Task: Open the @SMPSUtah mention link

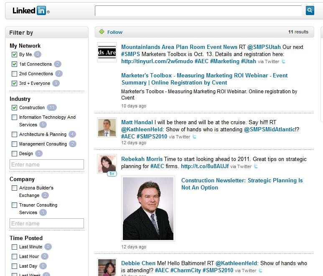Action: [x=264, y=47]
